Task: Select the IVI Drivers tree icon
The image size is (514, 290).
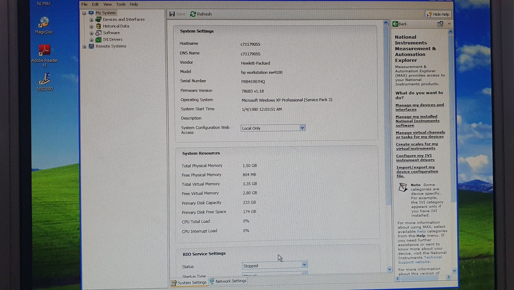Action: pos(98,40)
